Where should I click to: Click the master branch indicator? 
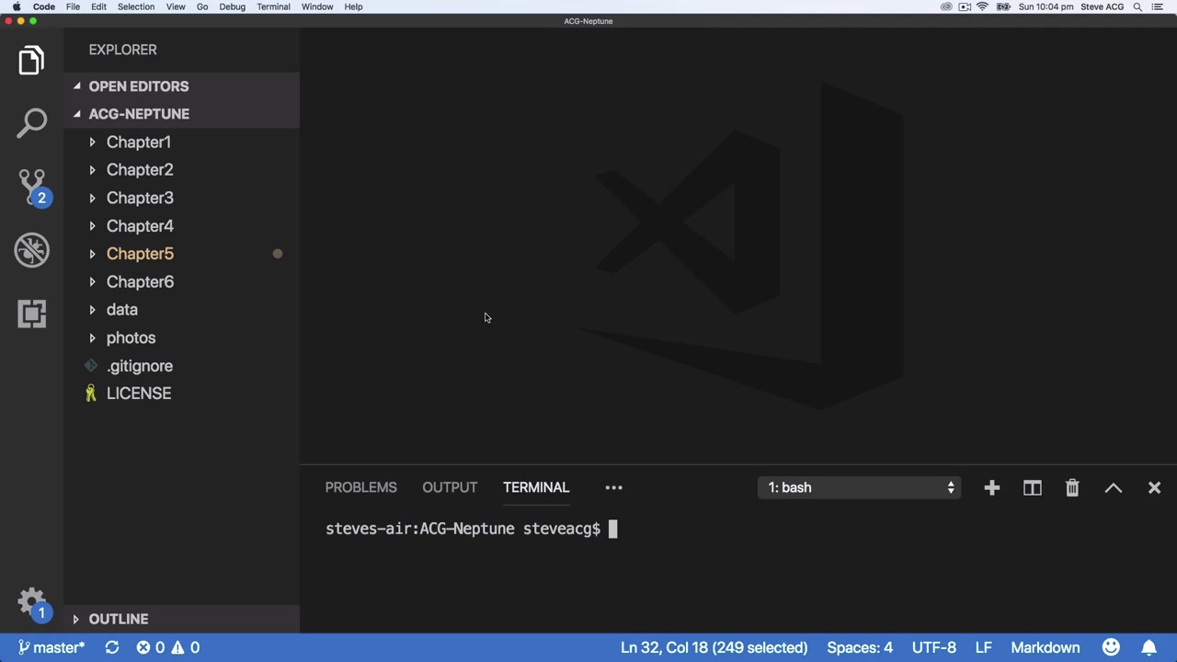[51, 647]
